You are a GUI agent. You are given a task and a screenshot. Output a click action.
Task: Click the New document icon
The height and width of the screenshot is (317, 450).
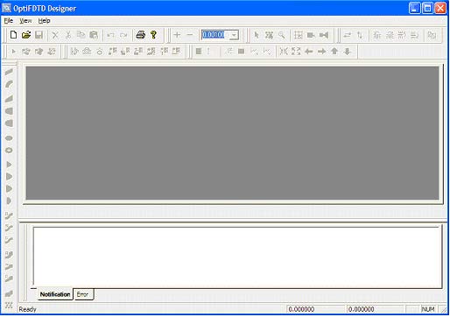[x=13, y=35]
